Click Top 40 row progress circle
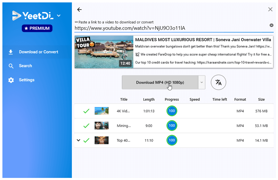The image size is (278, 180). point(172,140)
